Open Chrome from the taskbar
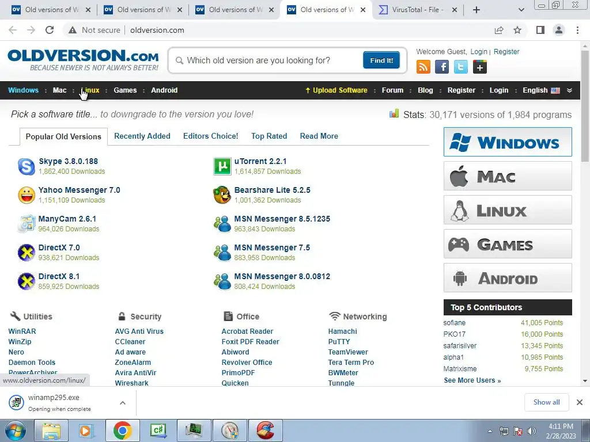 (x=123, y=430)
